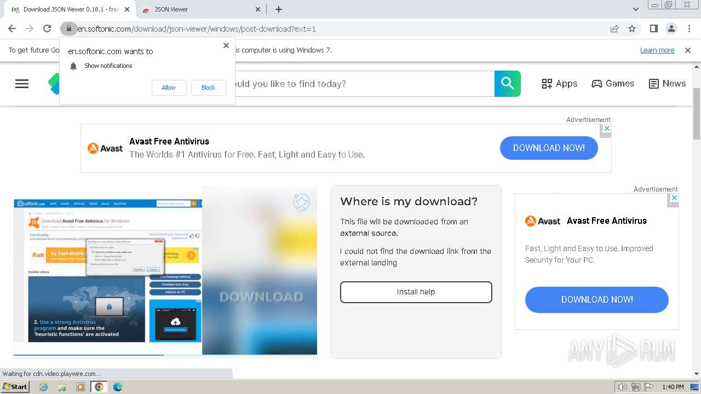
Task: Click DOWNLOAD NOW in the sidebar ad
Action: (597, 300)
